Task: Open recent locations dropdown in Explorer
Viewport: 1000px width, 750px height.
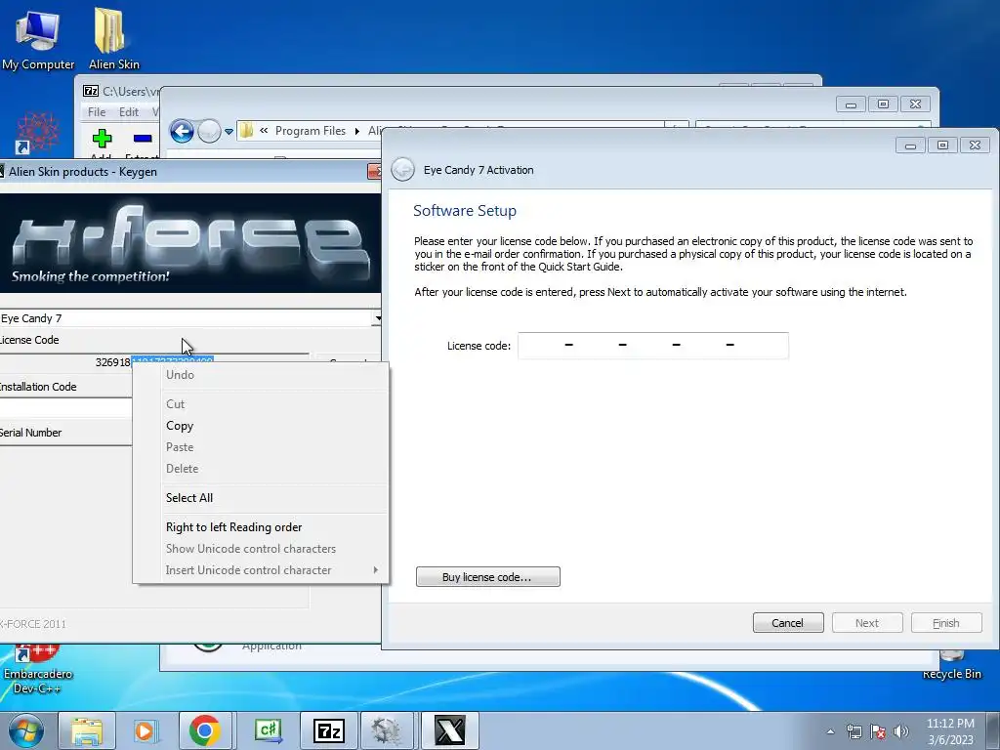Action: tap(229, 132)
